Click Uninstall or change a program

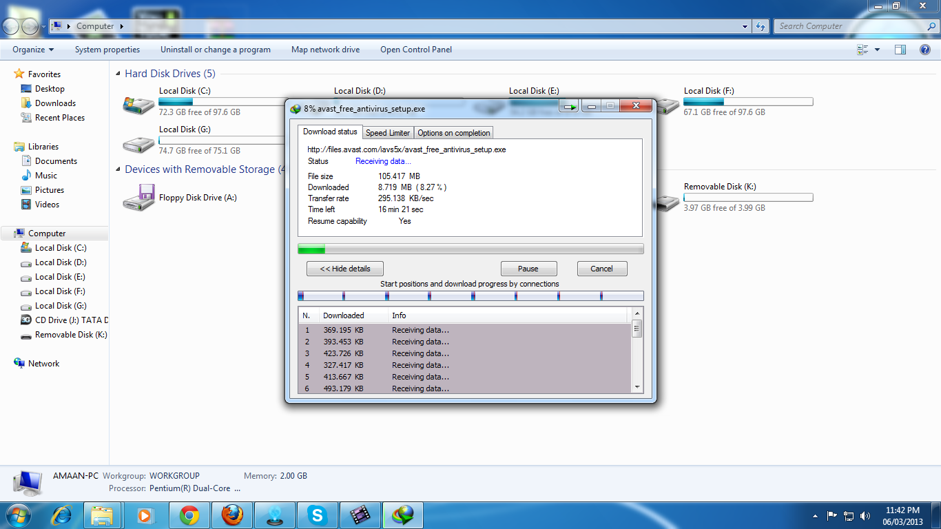(216, 50)
